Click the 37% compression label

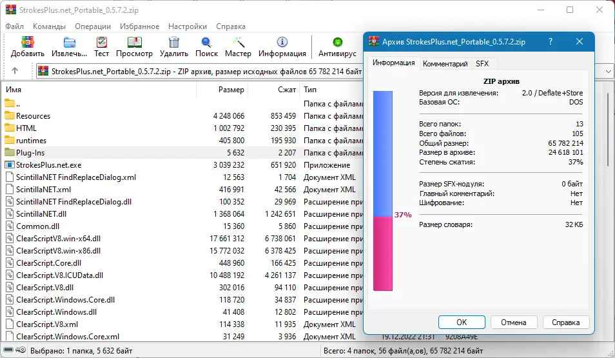click(x=403, y=215)
